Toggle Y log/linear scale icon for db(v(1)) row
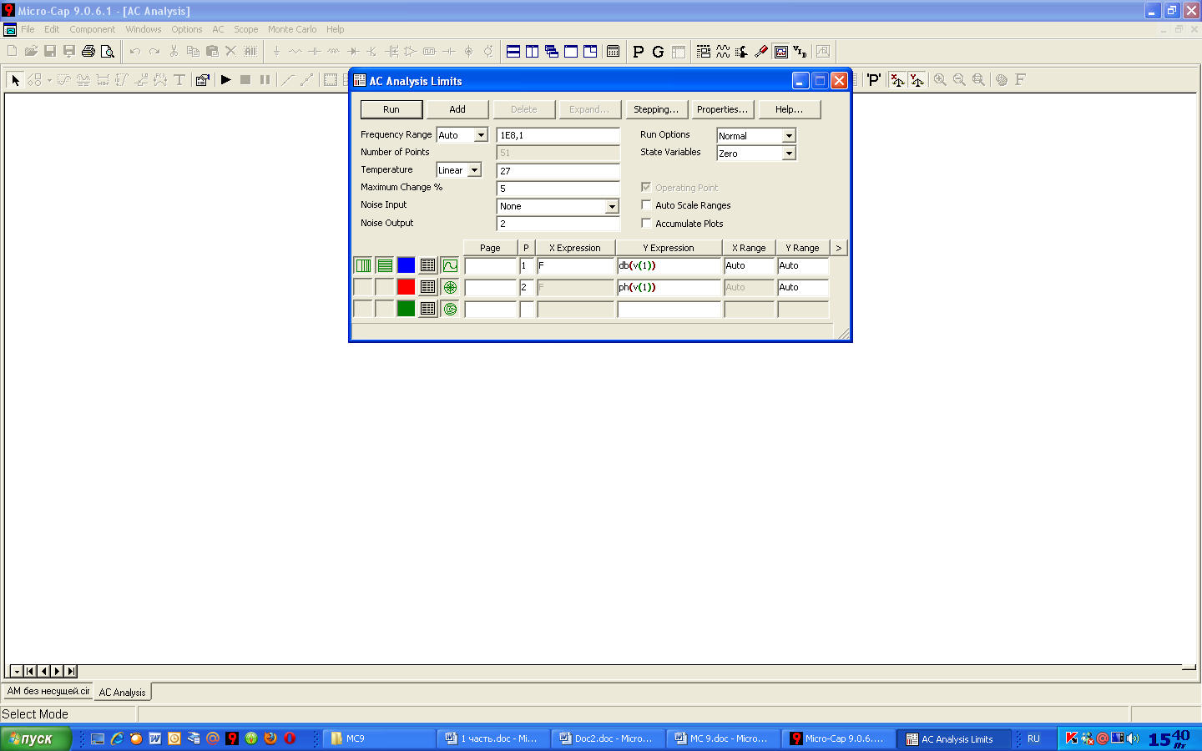 (385, 265)
